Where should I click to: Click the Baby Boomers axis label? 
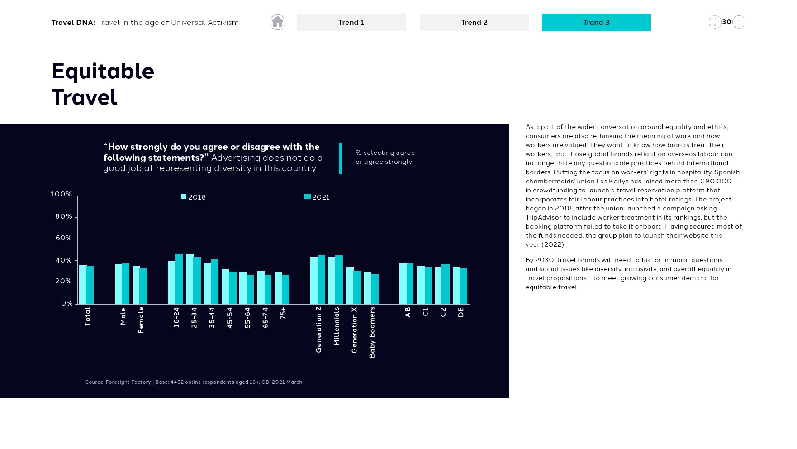pyautogui.click(x=372, y=332)
